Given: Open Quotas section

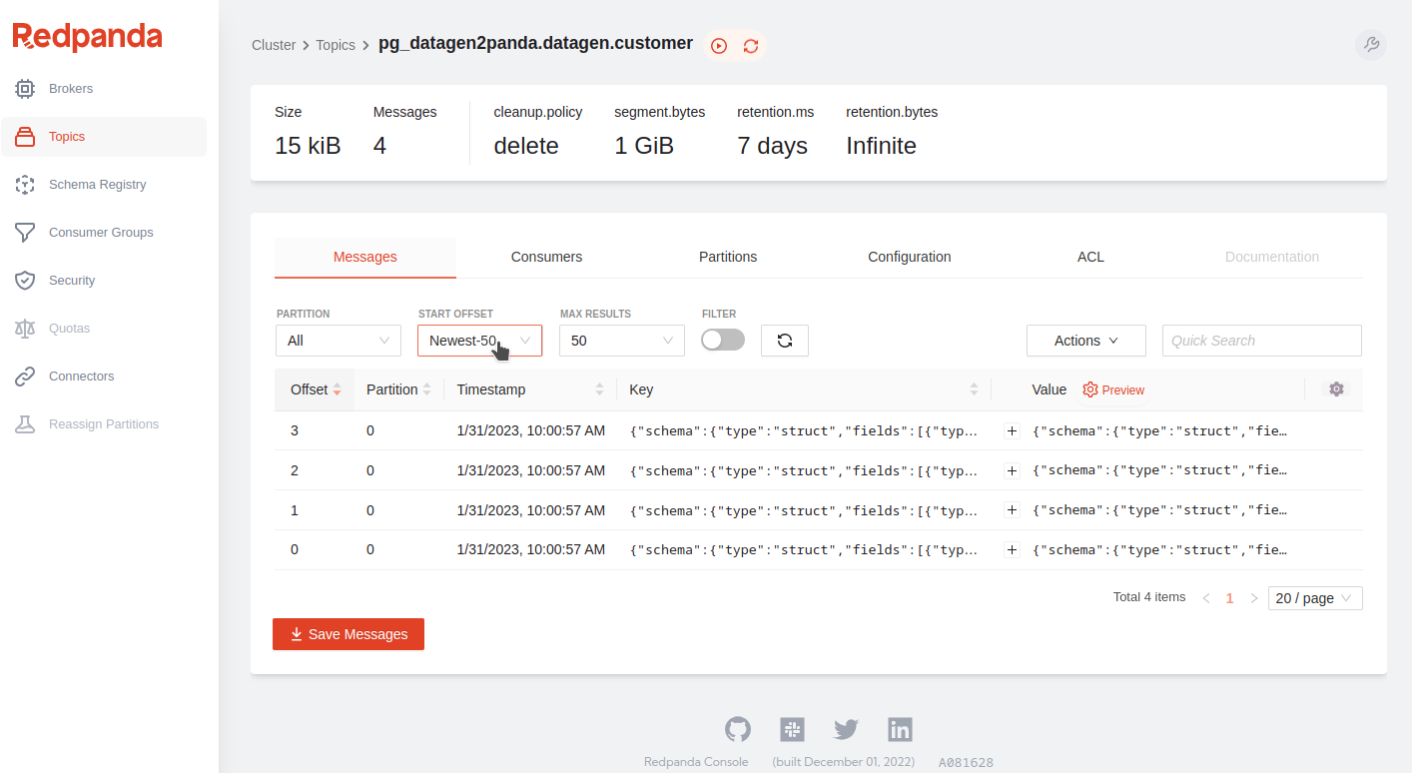Looking at the screenshot, I should coord(104,329).
